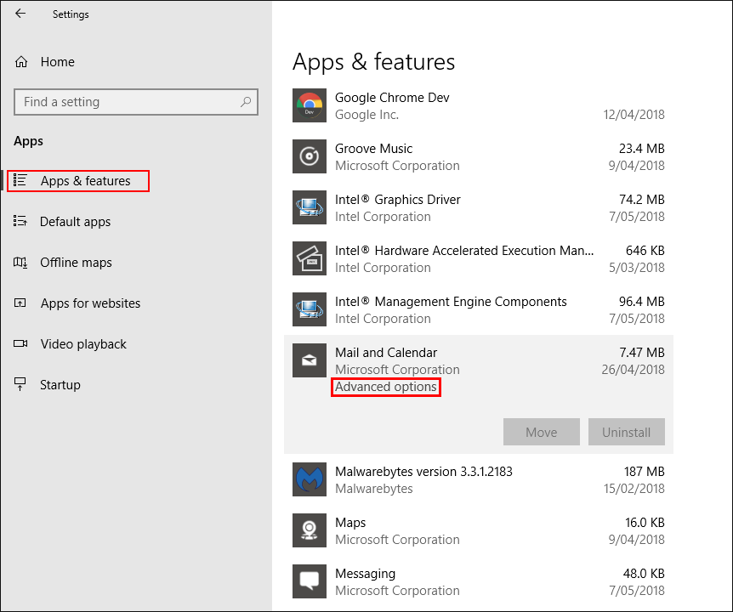Open Default apps settings
The height and width of the screenshot is (612, 733).
point(76,222)
